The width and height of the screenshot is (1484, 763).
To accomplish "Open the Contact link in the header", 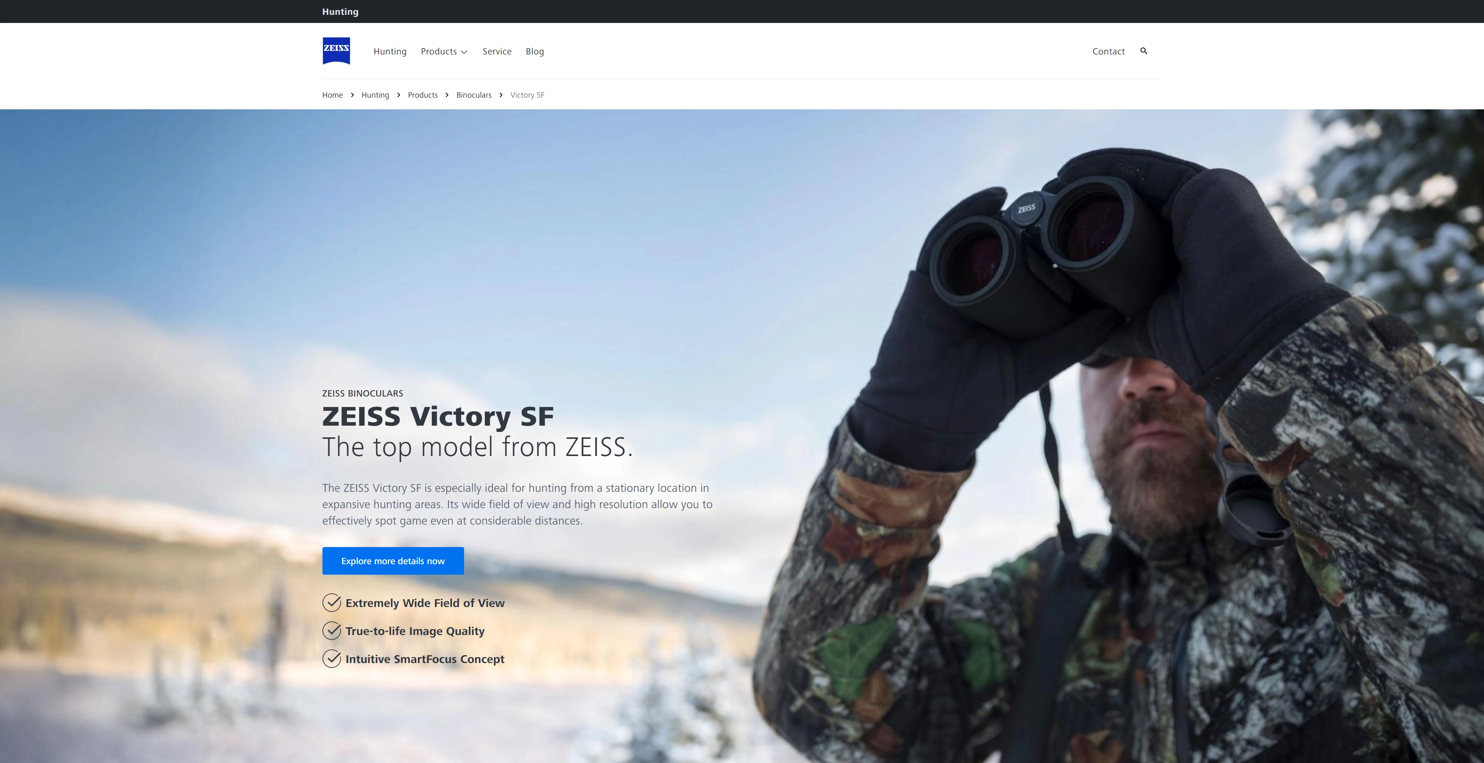I will pyautogui.click(x=1108, y=51).
